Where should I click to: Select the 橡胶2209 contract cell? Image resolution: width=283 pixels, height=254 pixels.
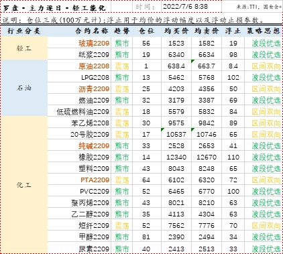(x=79, y=157)
